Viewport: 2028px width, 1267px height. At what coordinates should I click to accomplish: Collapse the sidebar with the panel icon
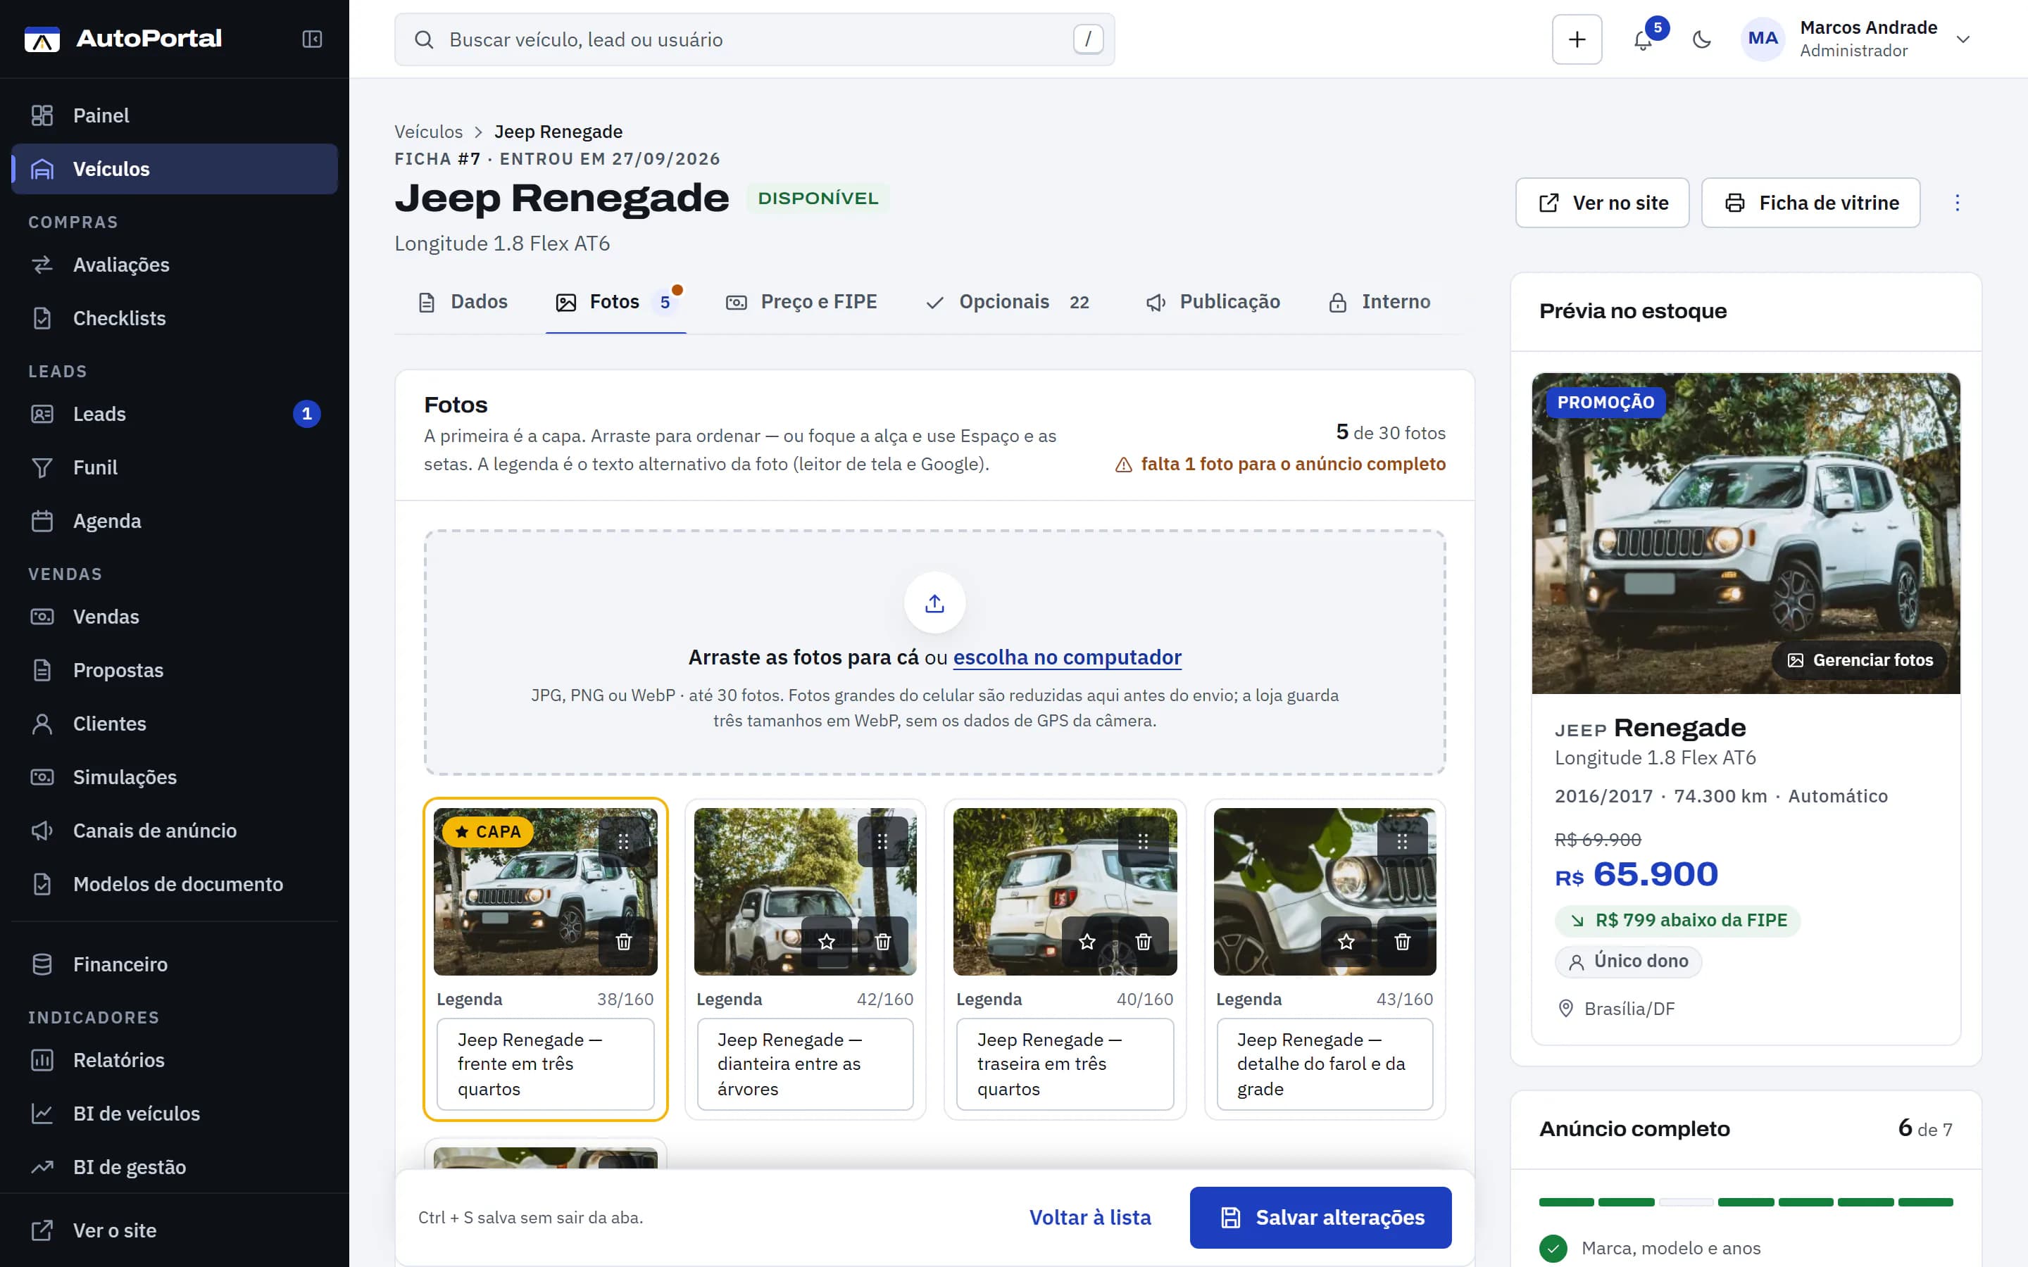(312, 39)
